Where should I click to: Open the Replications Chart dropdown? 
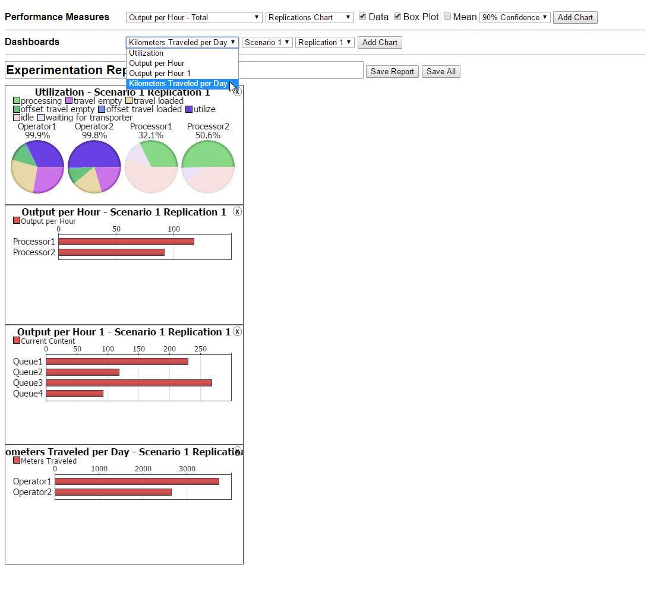(x=310, y=17)
